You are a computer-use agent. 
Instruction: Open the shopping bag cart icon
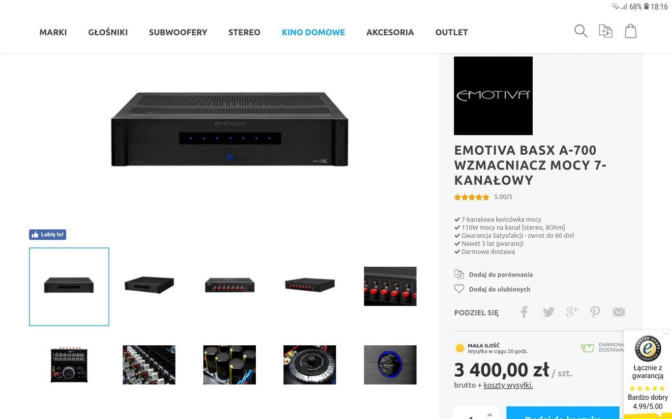[631, 31]
